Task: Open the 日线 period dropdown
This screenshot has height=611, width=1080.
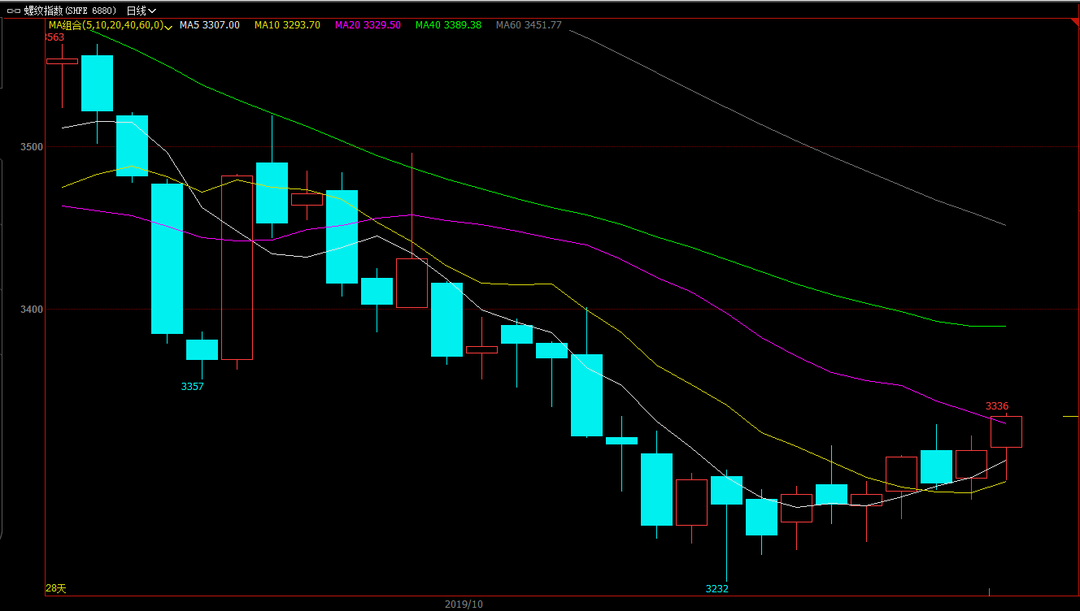Action: click(x=142, y=11)
